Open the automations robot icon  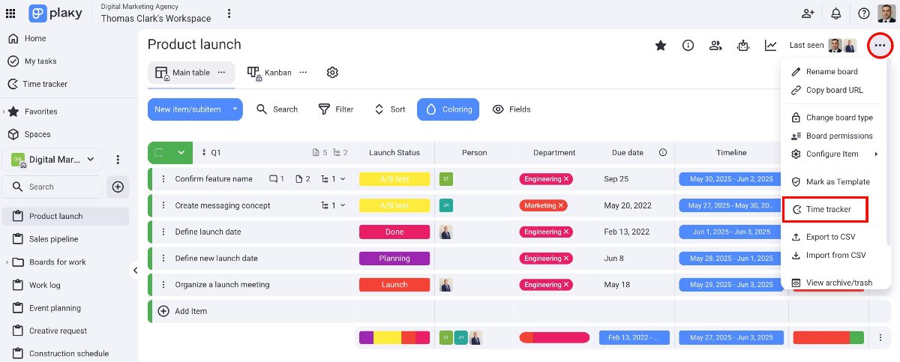pos(743,46)
